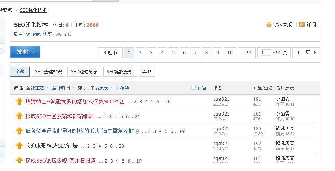Expand the 全部时间 filter dropdown
Screen dimensions: 335x171
(x=73, y=87)
